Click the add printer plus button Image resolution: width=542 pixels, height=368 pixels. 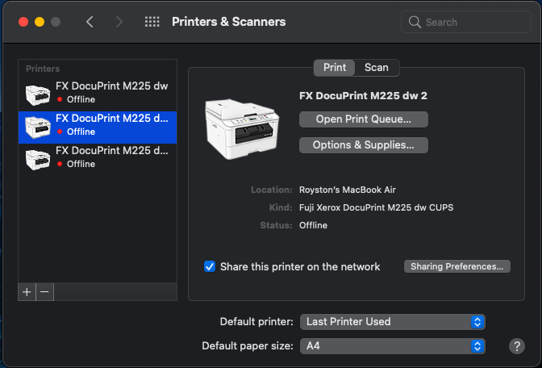point(27,292)
